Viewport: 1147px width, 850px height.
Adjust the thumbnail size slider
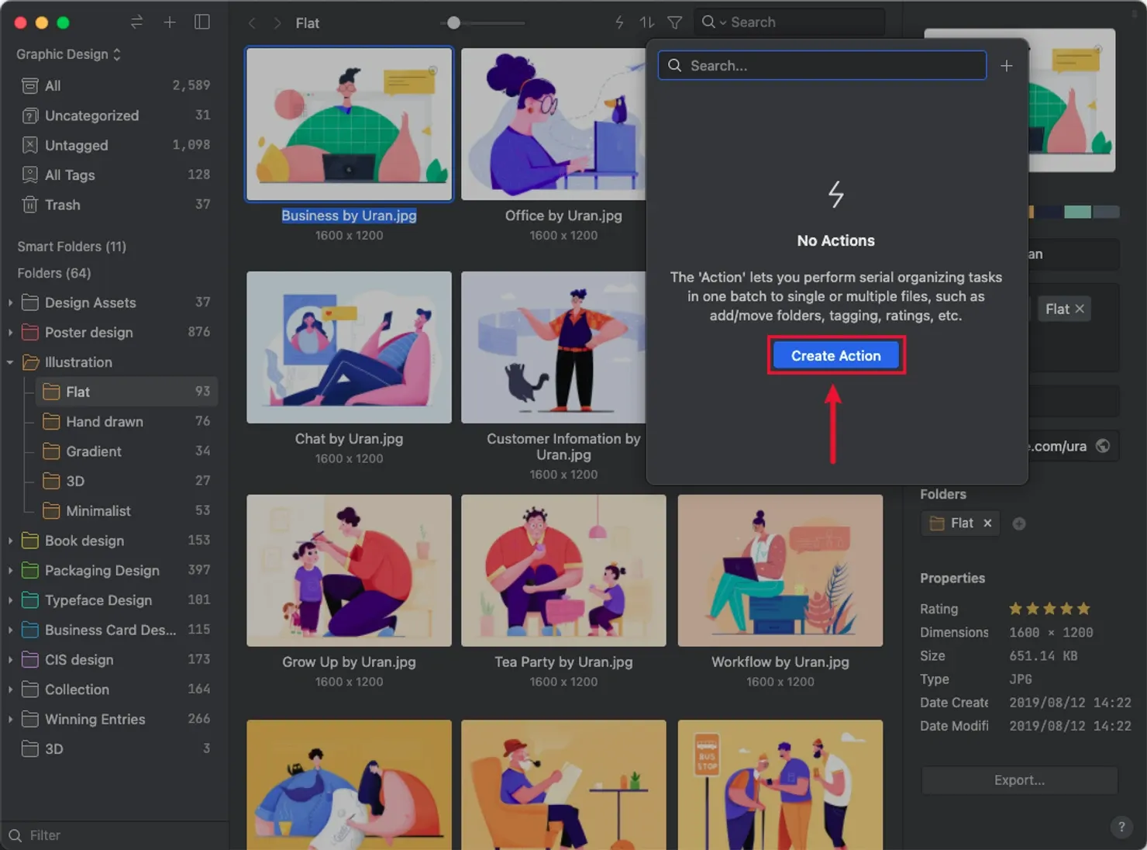(x=454, y=23)
